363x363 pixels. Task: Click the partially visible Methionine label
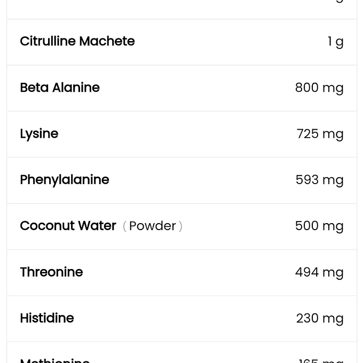pyautogui.click(x=54, y=360)
